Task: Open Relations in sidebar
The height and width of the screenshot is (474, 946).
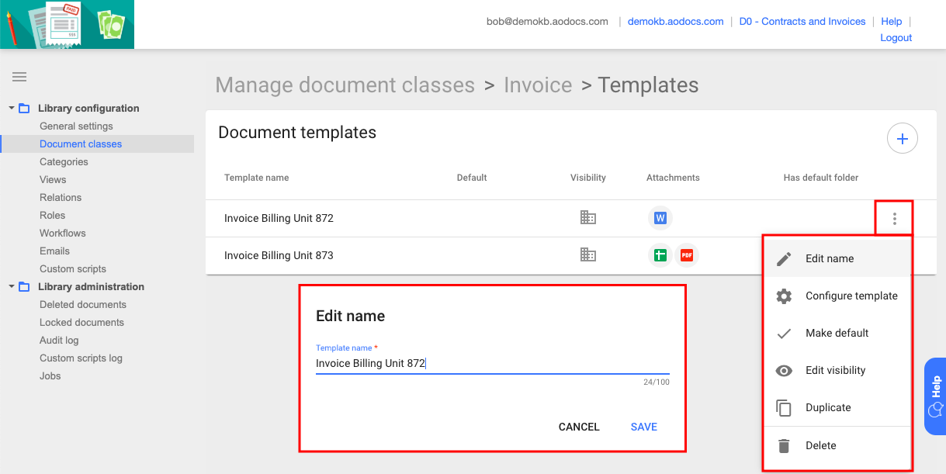Action: tap(61, 197)
